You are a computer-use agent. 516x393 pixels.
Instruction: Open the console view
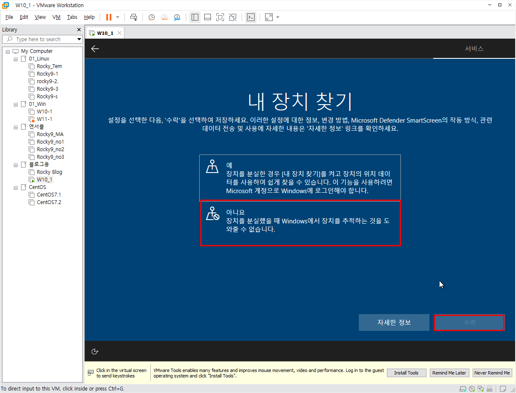click(x=251, y=17)
